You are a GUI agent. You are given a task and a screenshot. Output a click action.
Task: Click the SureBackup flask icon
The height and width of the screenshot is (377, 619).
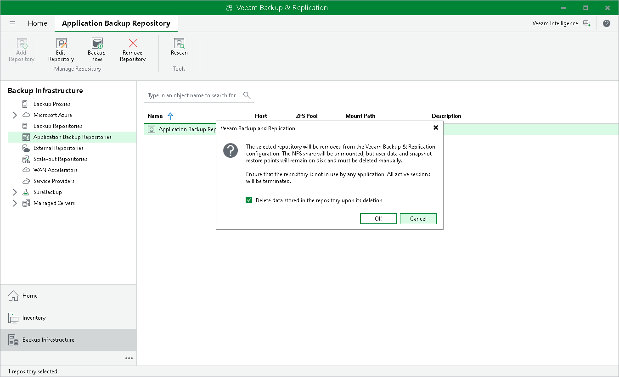(x=26, y=192)
